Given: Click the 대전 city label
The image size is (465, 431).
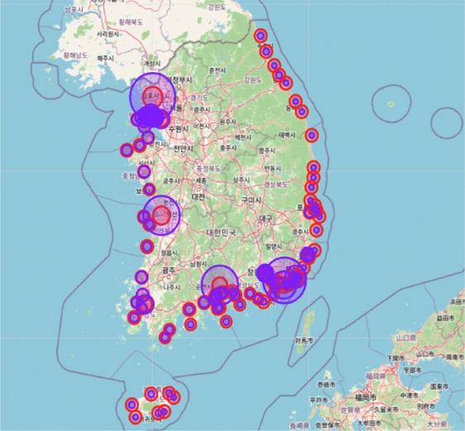Looking at the screenshot, I should tap(198, 197).
